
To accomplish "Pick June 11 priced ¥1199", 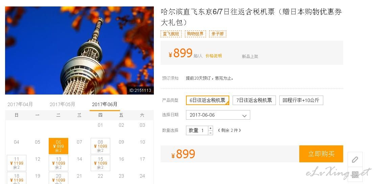I will coord(17,163).
